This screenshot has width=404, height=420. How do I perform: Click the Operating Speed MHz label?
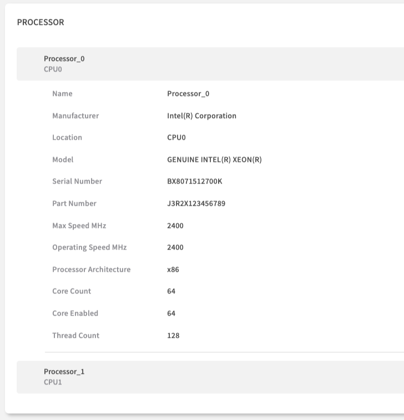click(x=89, y=247)
